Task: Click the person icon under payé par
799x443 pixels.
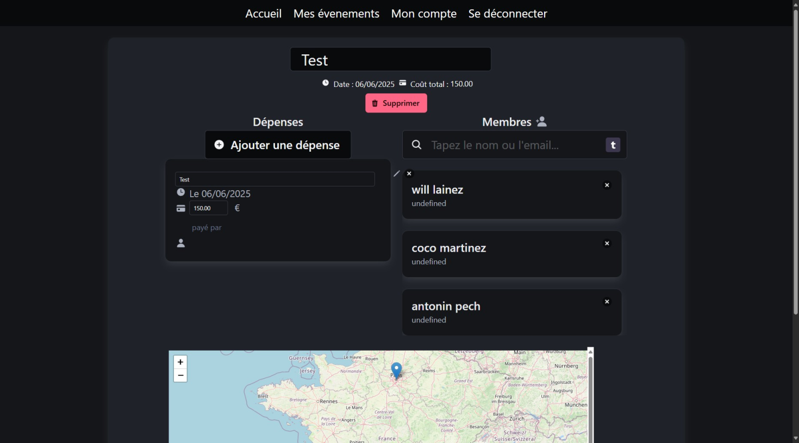Action: coord(180,242)
